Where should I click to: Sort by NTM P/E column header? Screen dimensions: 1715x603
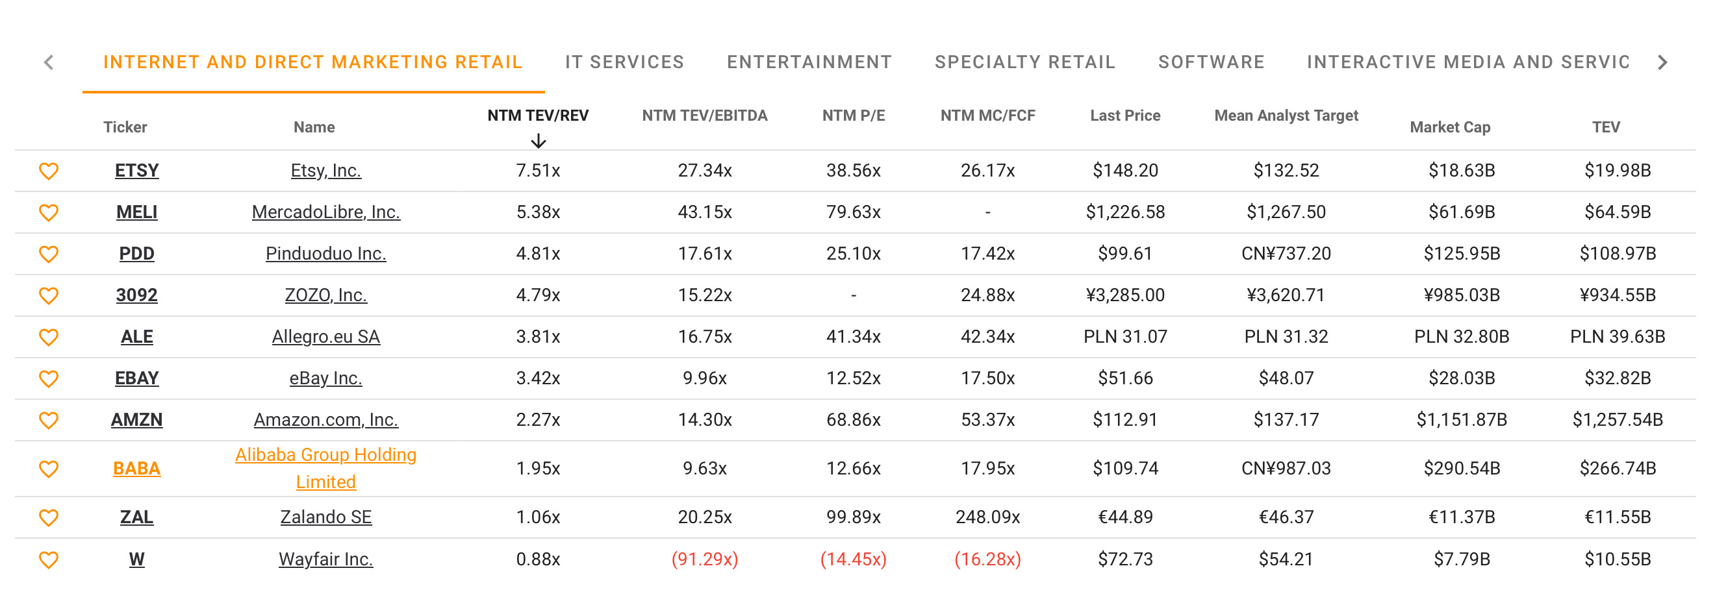[x=854, y=116]
